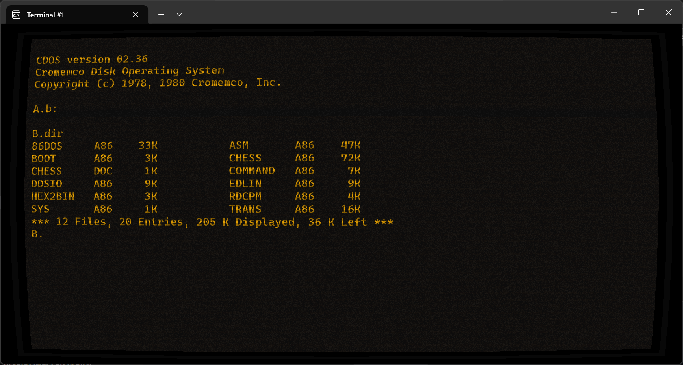Click the 7K size of COMMAND

354,170
